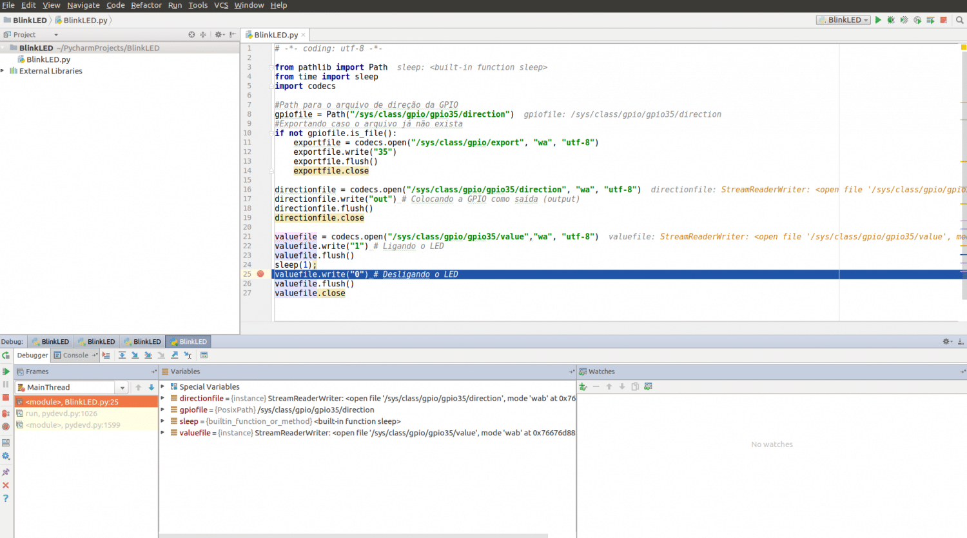The image size is (967, 538).
Task: Toggle the breakpoint on line 25
Action: pyautogui.click(x=260, y=274)
